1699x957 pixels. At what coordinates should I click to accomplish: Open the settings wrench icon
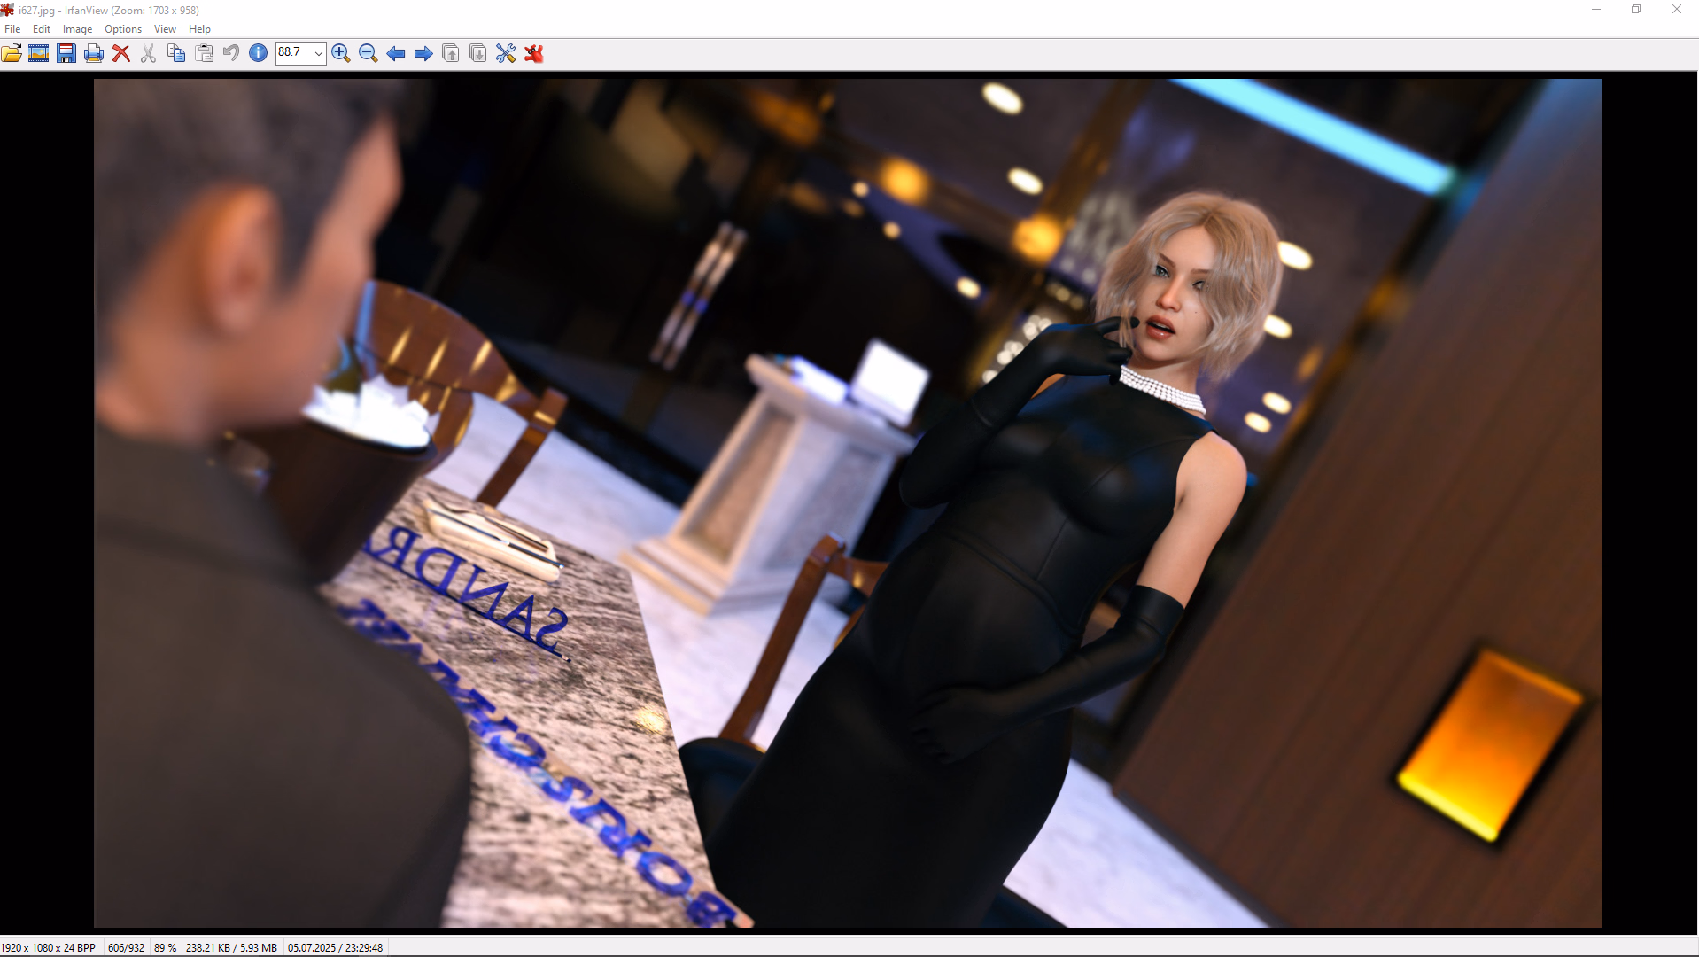pyautogui.click(x=506, y=53)
